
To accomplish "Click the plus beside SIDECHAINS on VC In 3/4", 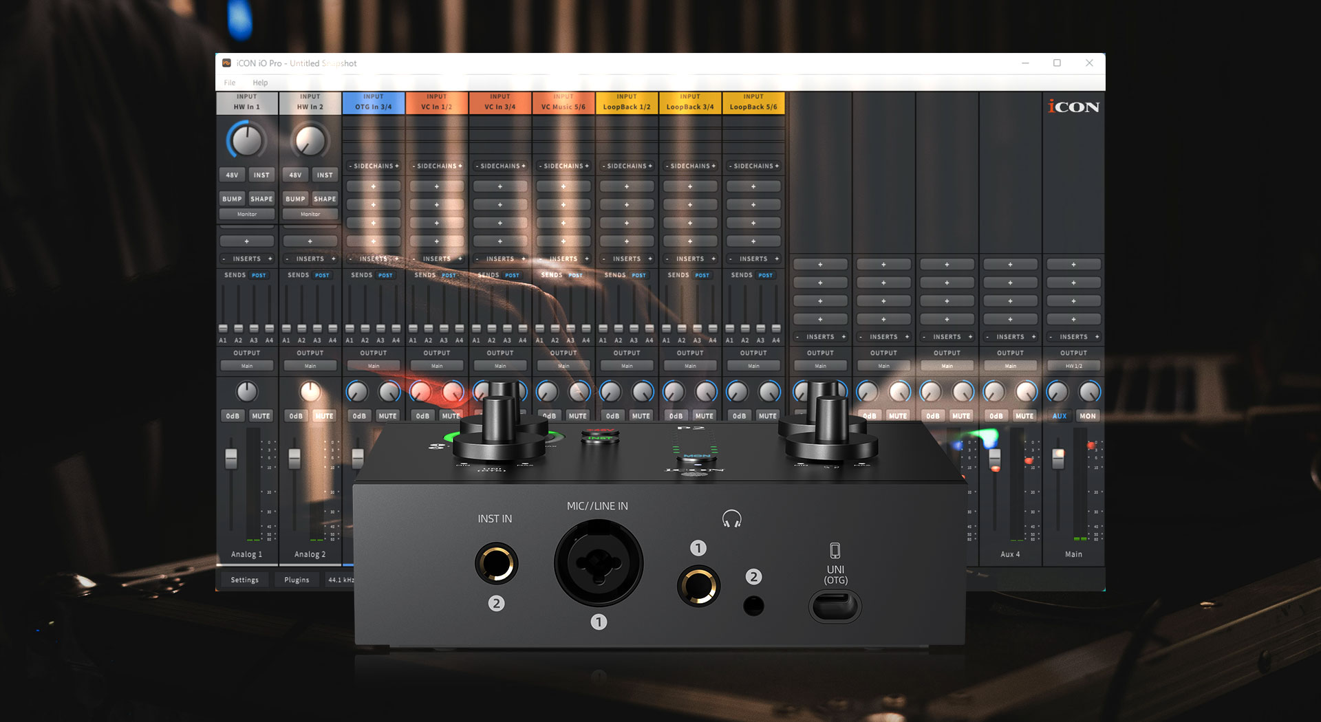I will click(524, 166).
